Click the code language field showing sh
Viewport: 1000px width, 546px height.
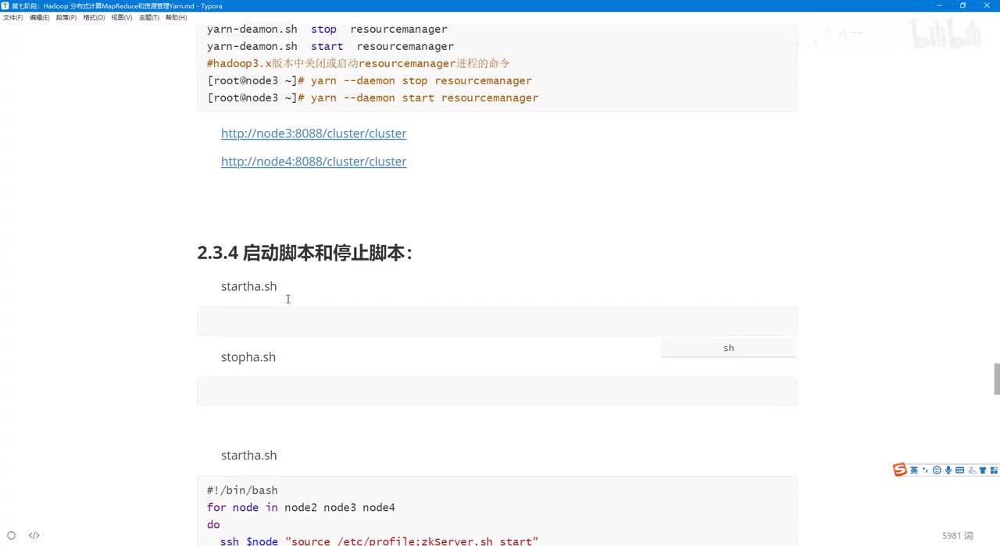(x=728, y=348)
